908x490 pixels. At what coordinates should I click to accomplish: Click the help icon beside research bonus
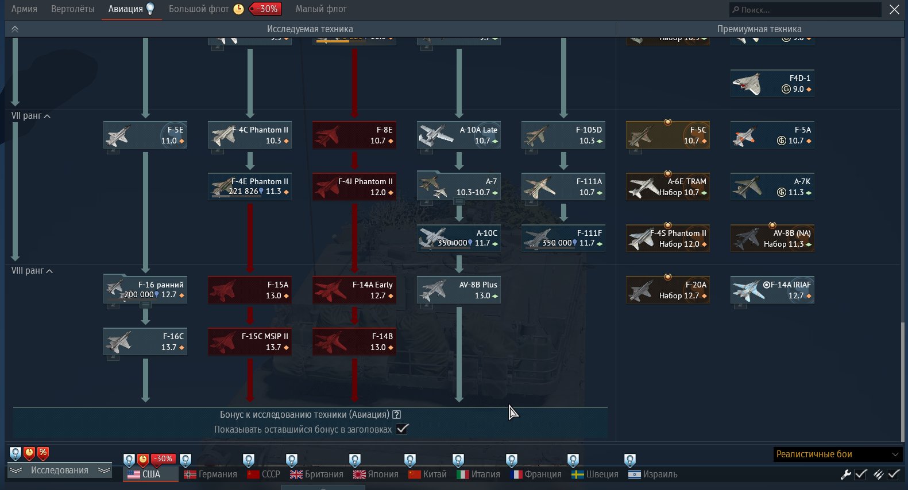click(396, 414)
